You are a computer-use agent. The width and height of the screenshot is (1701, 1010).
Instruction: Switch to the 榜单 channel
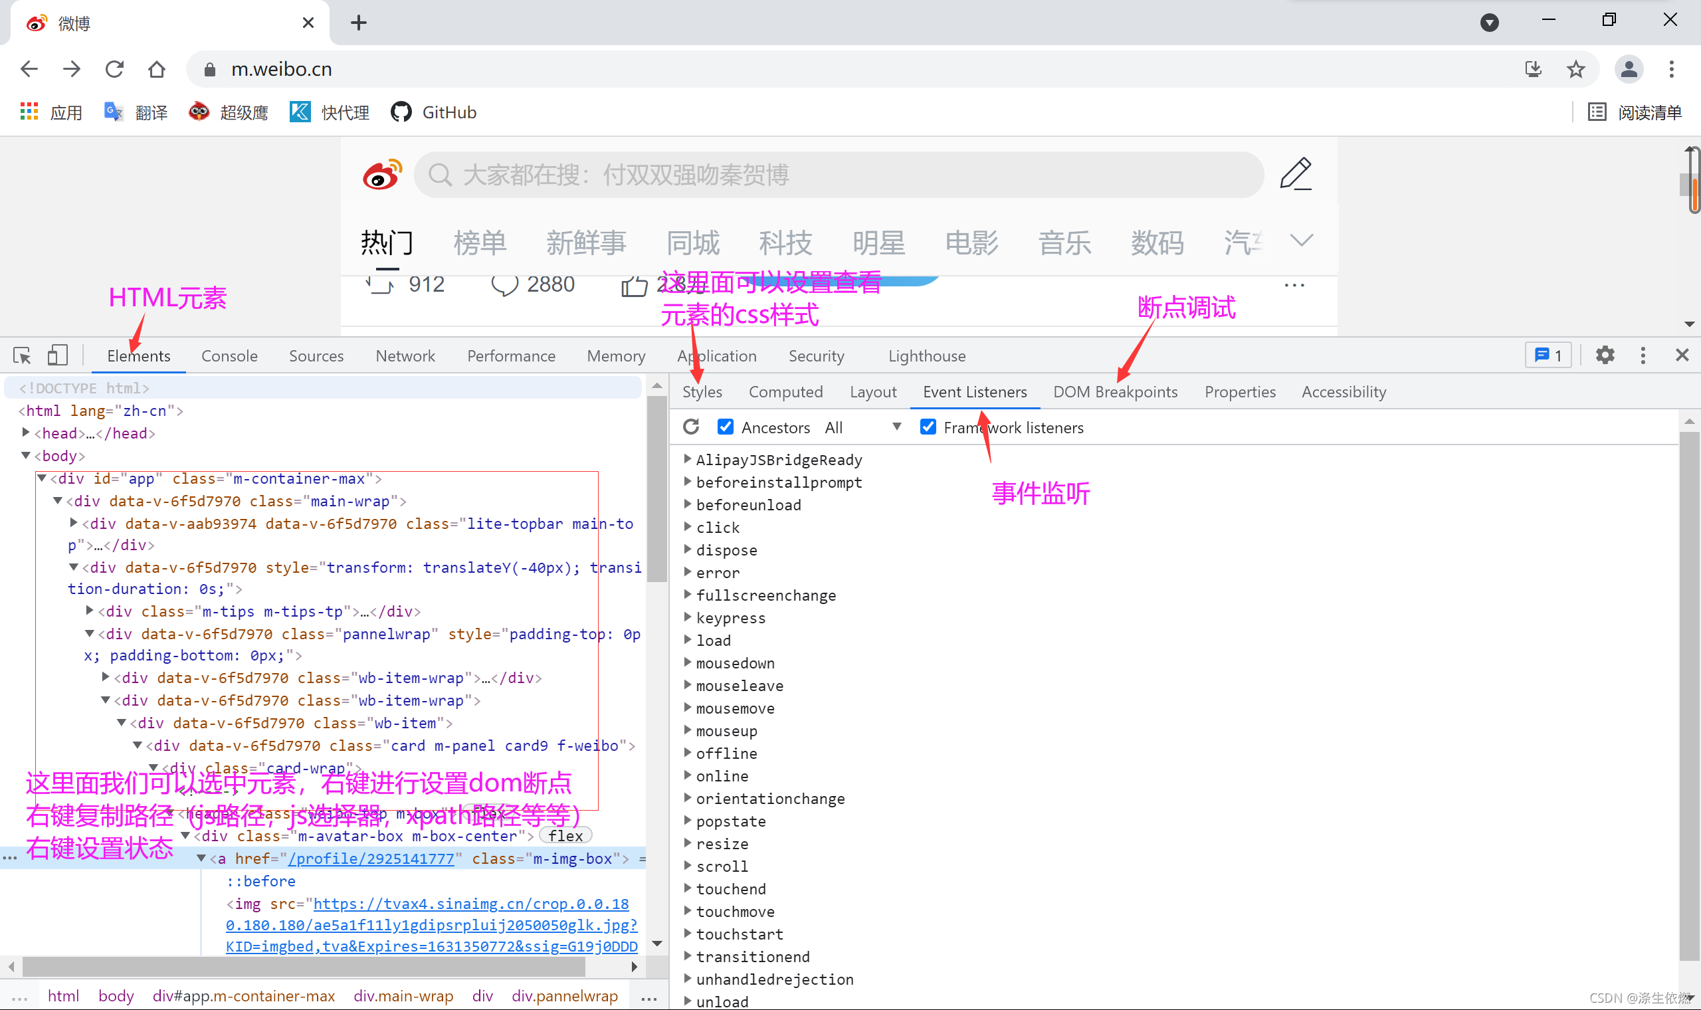coord(480,243)
